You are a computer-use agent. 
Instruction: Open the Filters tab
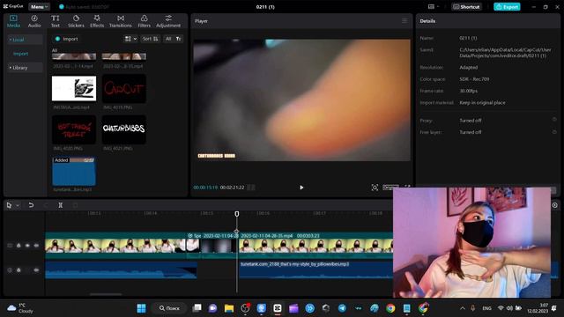(x=144, y=21)
